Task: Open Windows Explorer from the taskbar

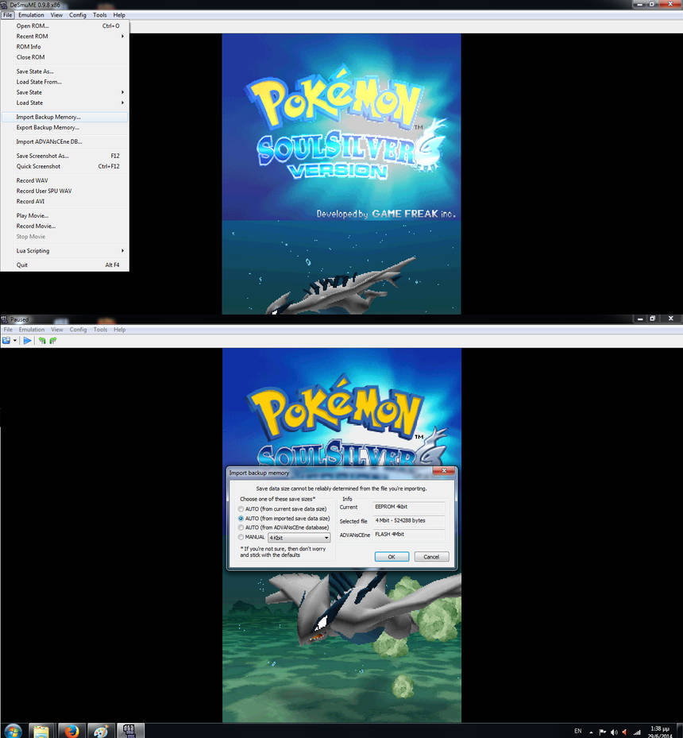Action: click(x=41, y=732)
